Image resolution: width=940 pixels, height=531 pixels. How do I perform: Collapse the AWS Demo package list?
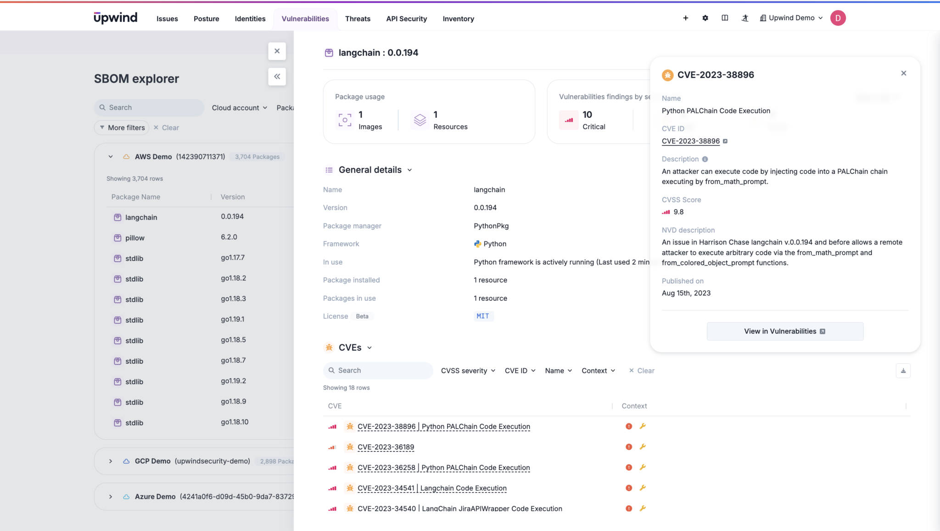point(110,156)
